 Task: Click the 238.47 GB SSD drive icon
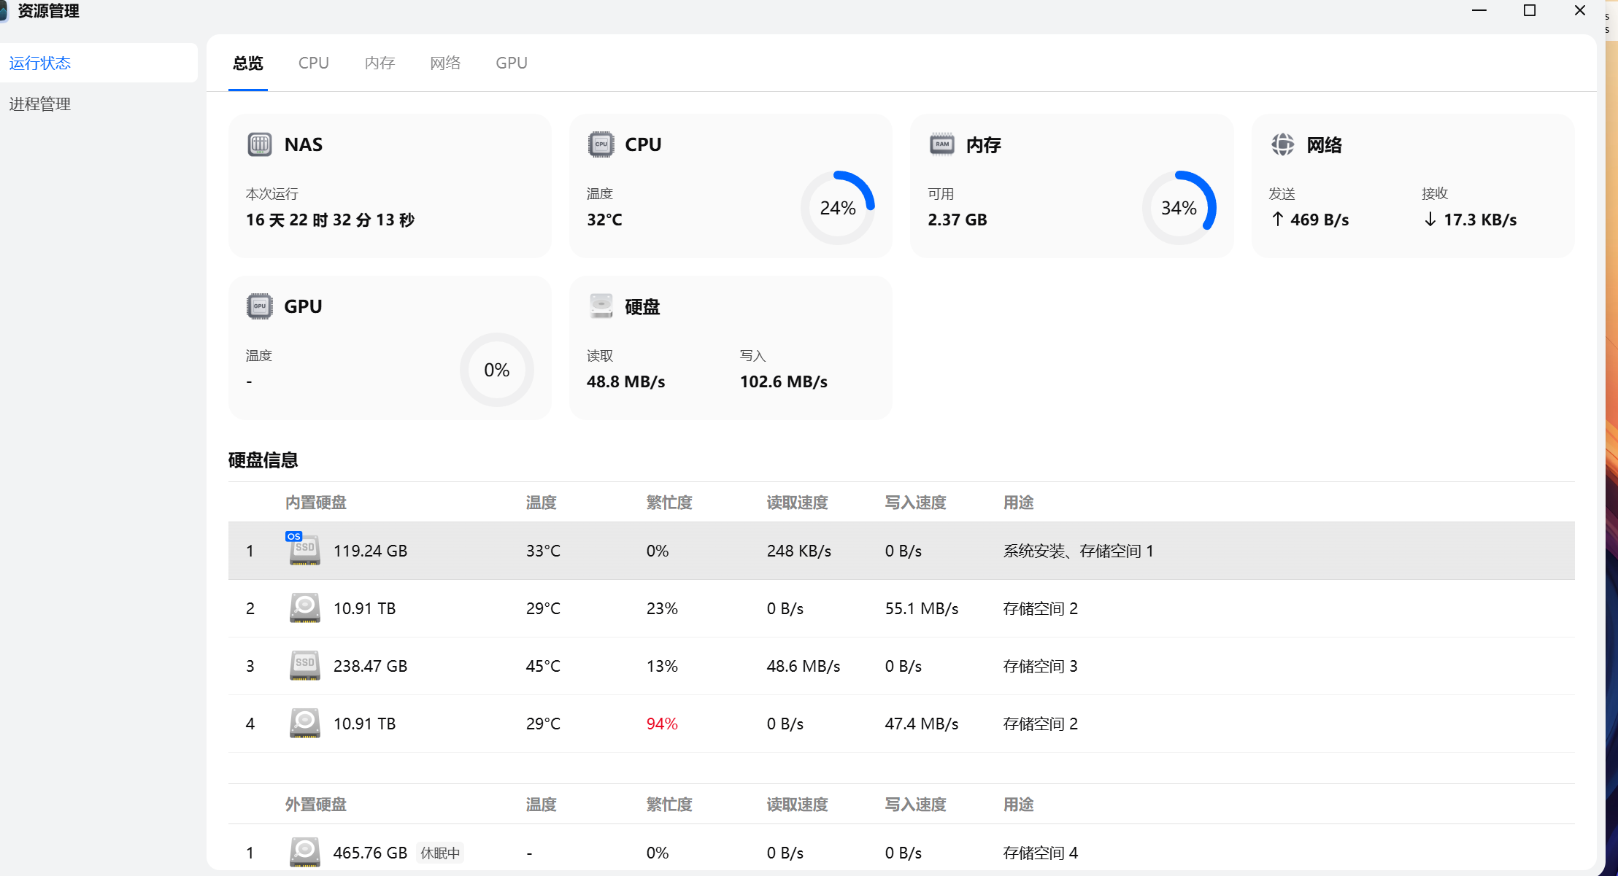coord(304,665)
